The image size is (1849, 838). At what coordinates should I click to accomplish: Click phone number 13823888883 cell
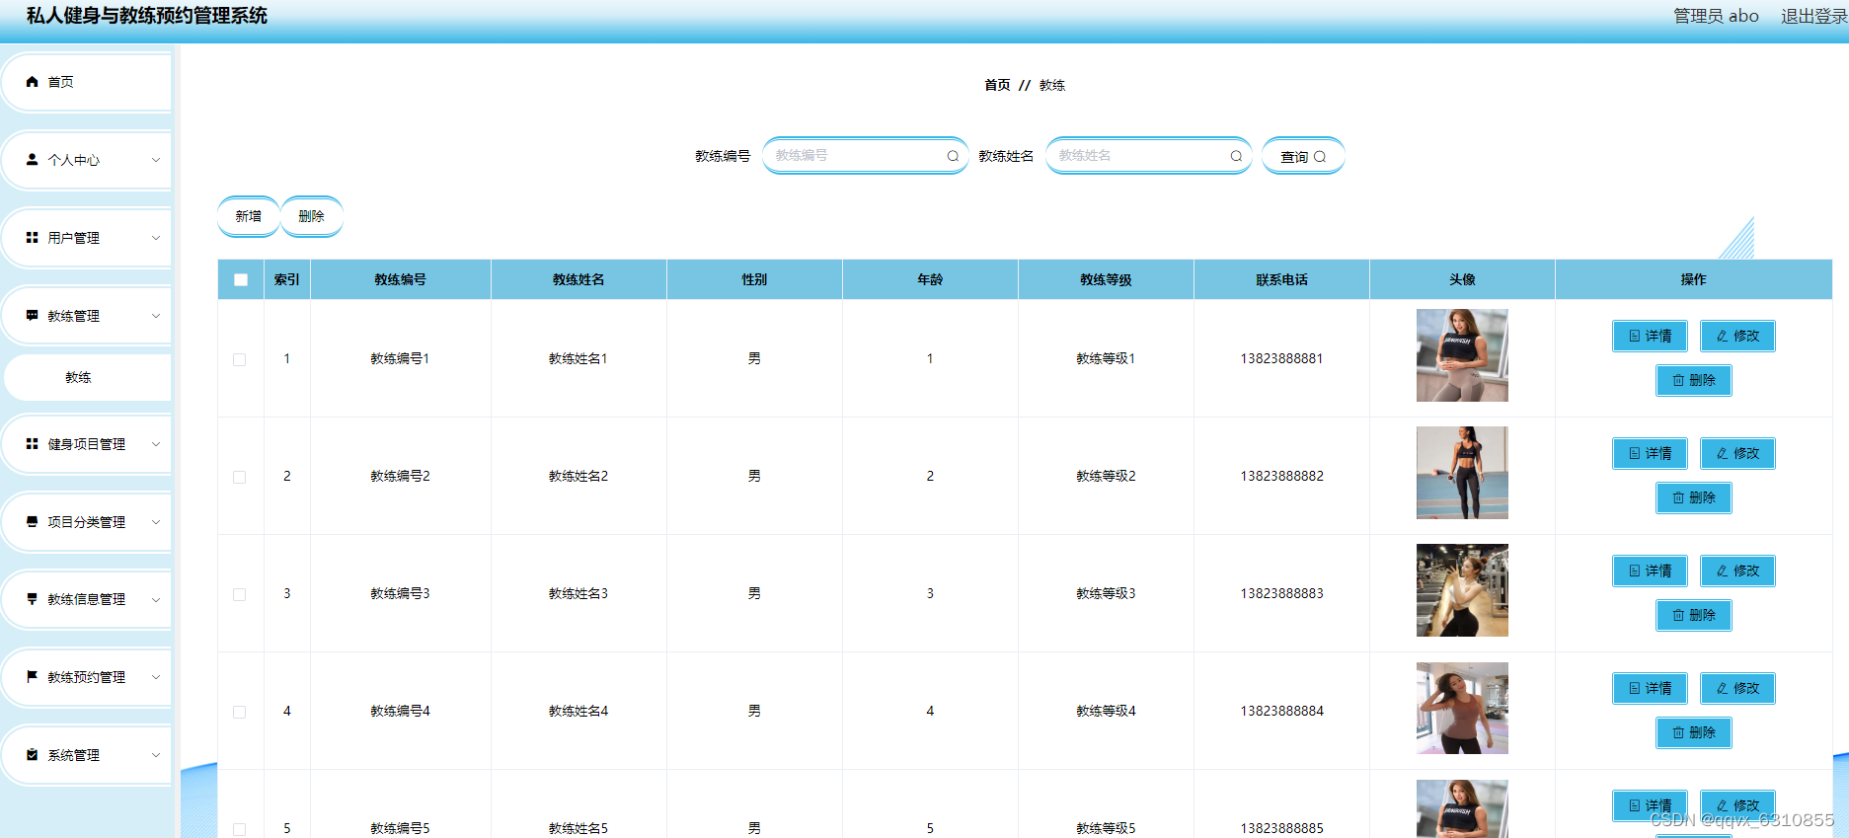point(1281,593)
